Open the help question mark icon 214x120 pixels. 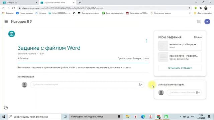[x=6, y=108]
